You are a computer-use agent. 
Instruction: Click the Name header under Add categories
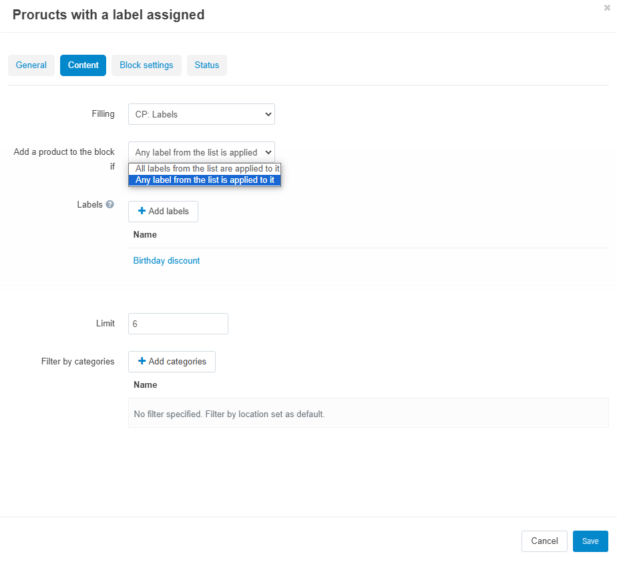145,385
